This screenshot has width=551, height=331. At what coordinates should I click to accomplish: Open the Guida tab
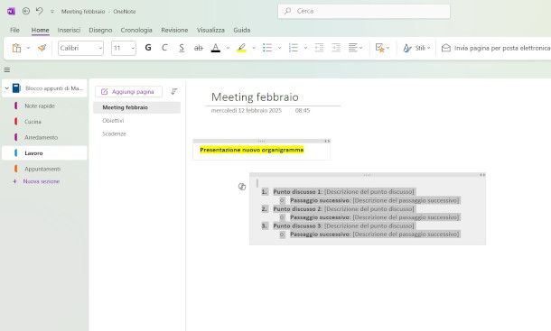coord(242,30)
